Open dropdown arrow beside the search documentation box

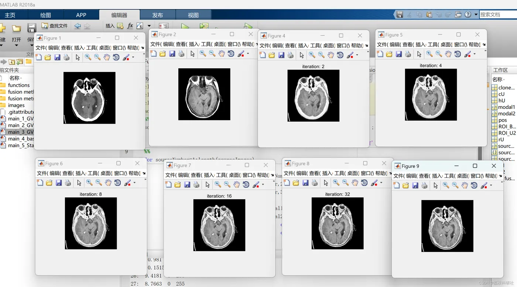click(x=476, y=14)
